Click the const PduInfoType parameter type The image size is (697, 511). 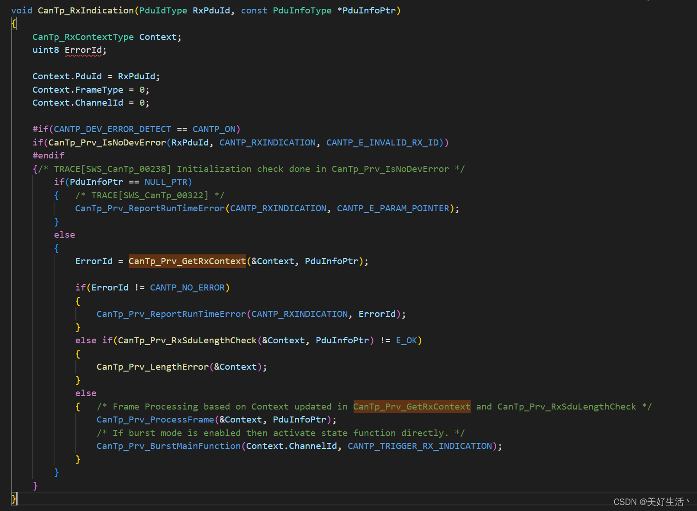click(286, 10)
